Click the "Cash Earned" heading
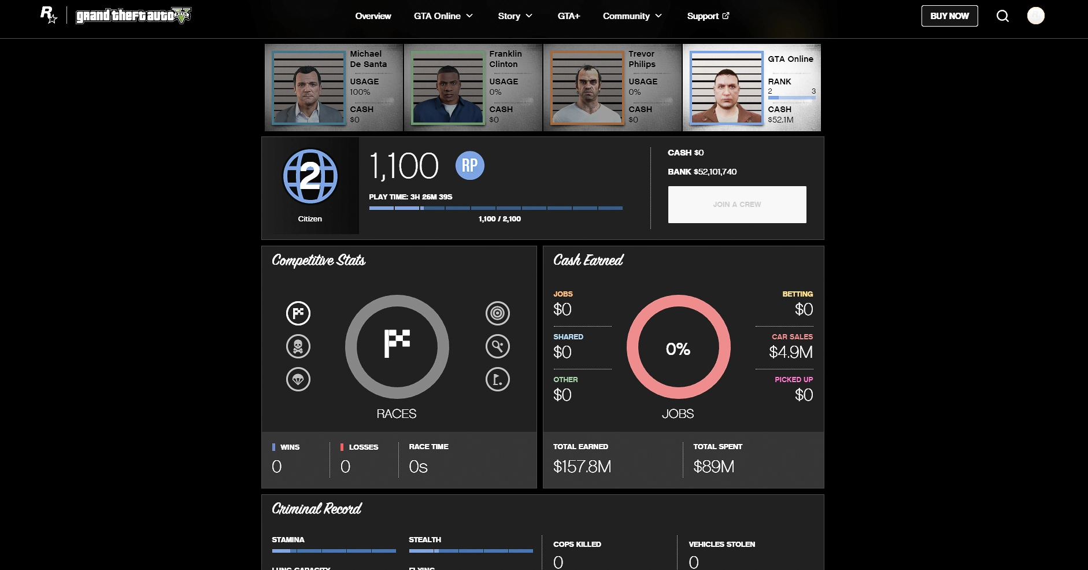The image size is (1088, 570). point(589,261)
